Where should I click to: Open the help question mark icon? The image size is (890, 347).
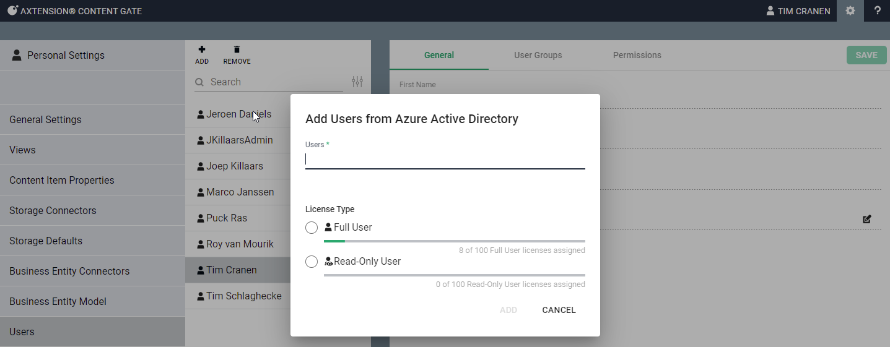[877, 11]
